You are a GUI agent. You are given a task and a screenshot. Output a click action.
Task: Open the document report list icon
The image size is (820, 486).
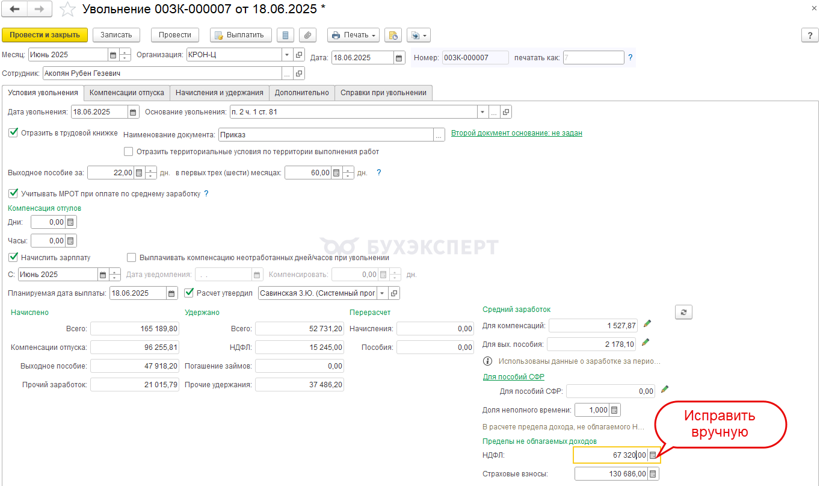[285, 35]
